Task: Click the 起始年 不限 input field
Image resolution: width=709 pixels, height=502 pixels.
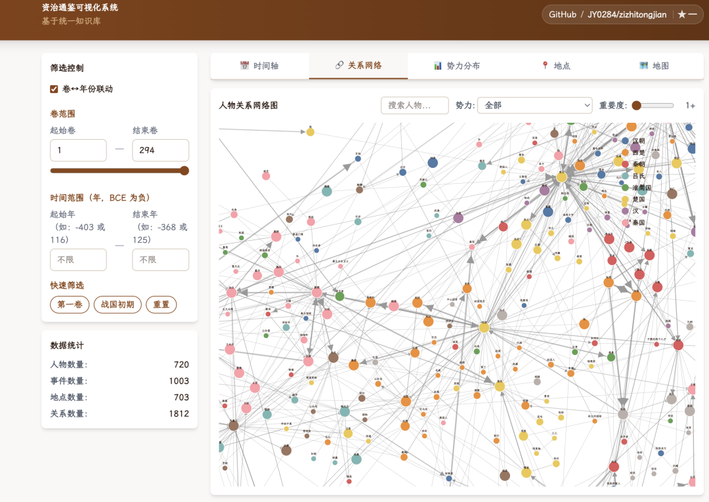Action: tap(78, 260)
